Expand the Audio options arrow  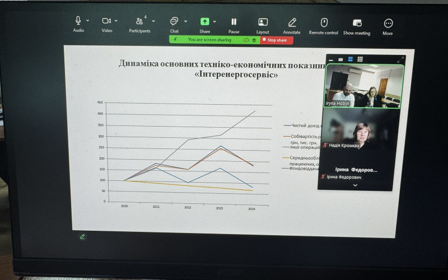pyautogui.click(x=88, y=21)
